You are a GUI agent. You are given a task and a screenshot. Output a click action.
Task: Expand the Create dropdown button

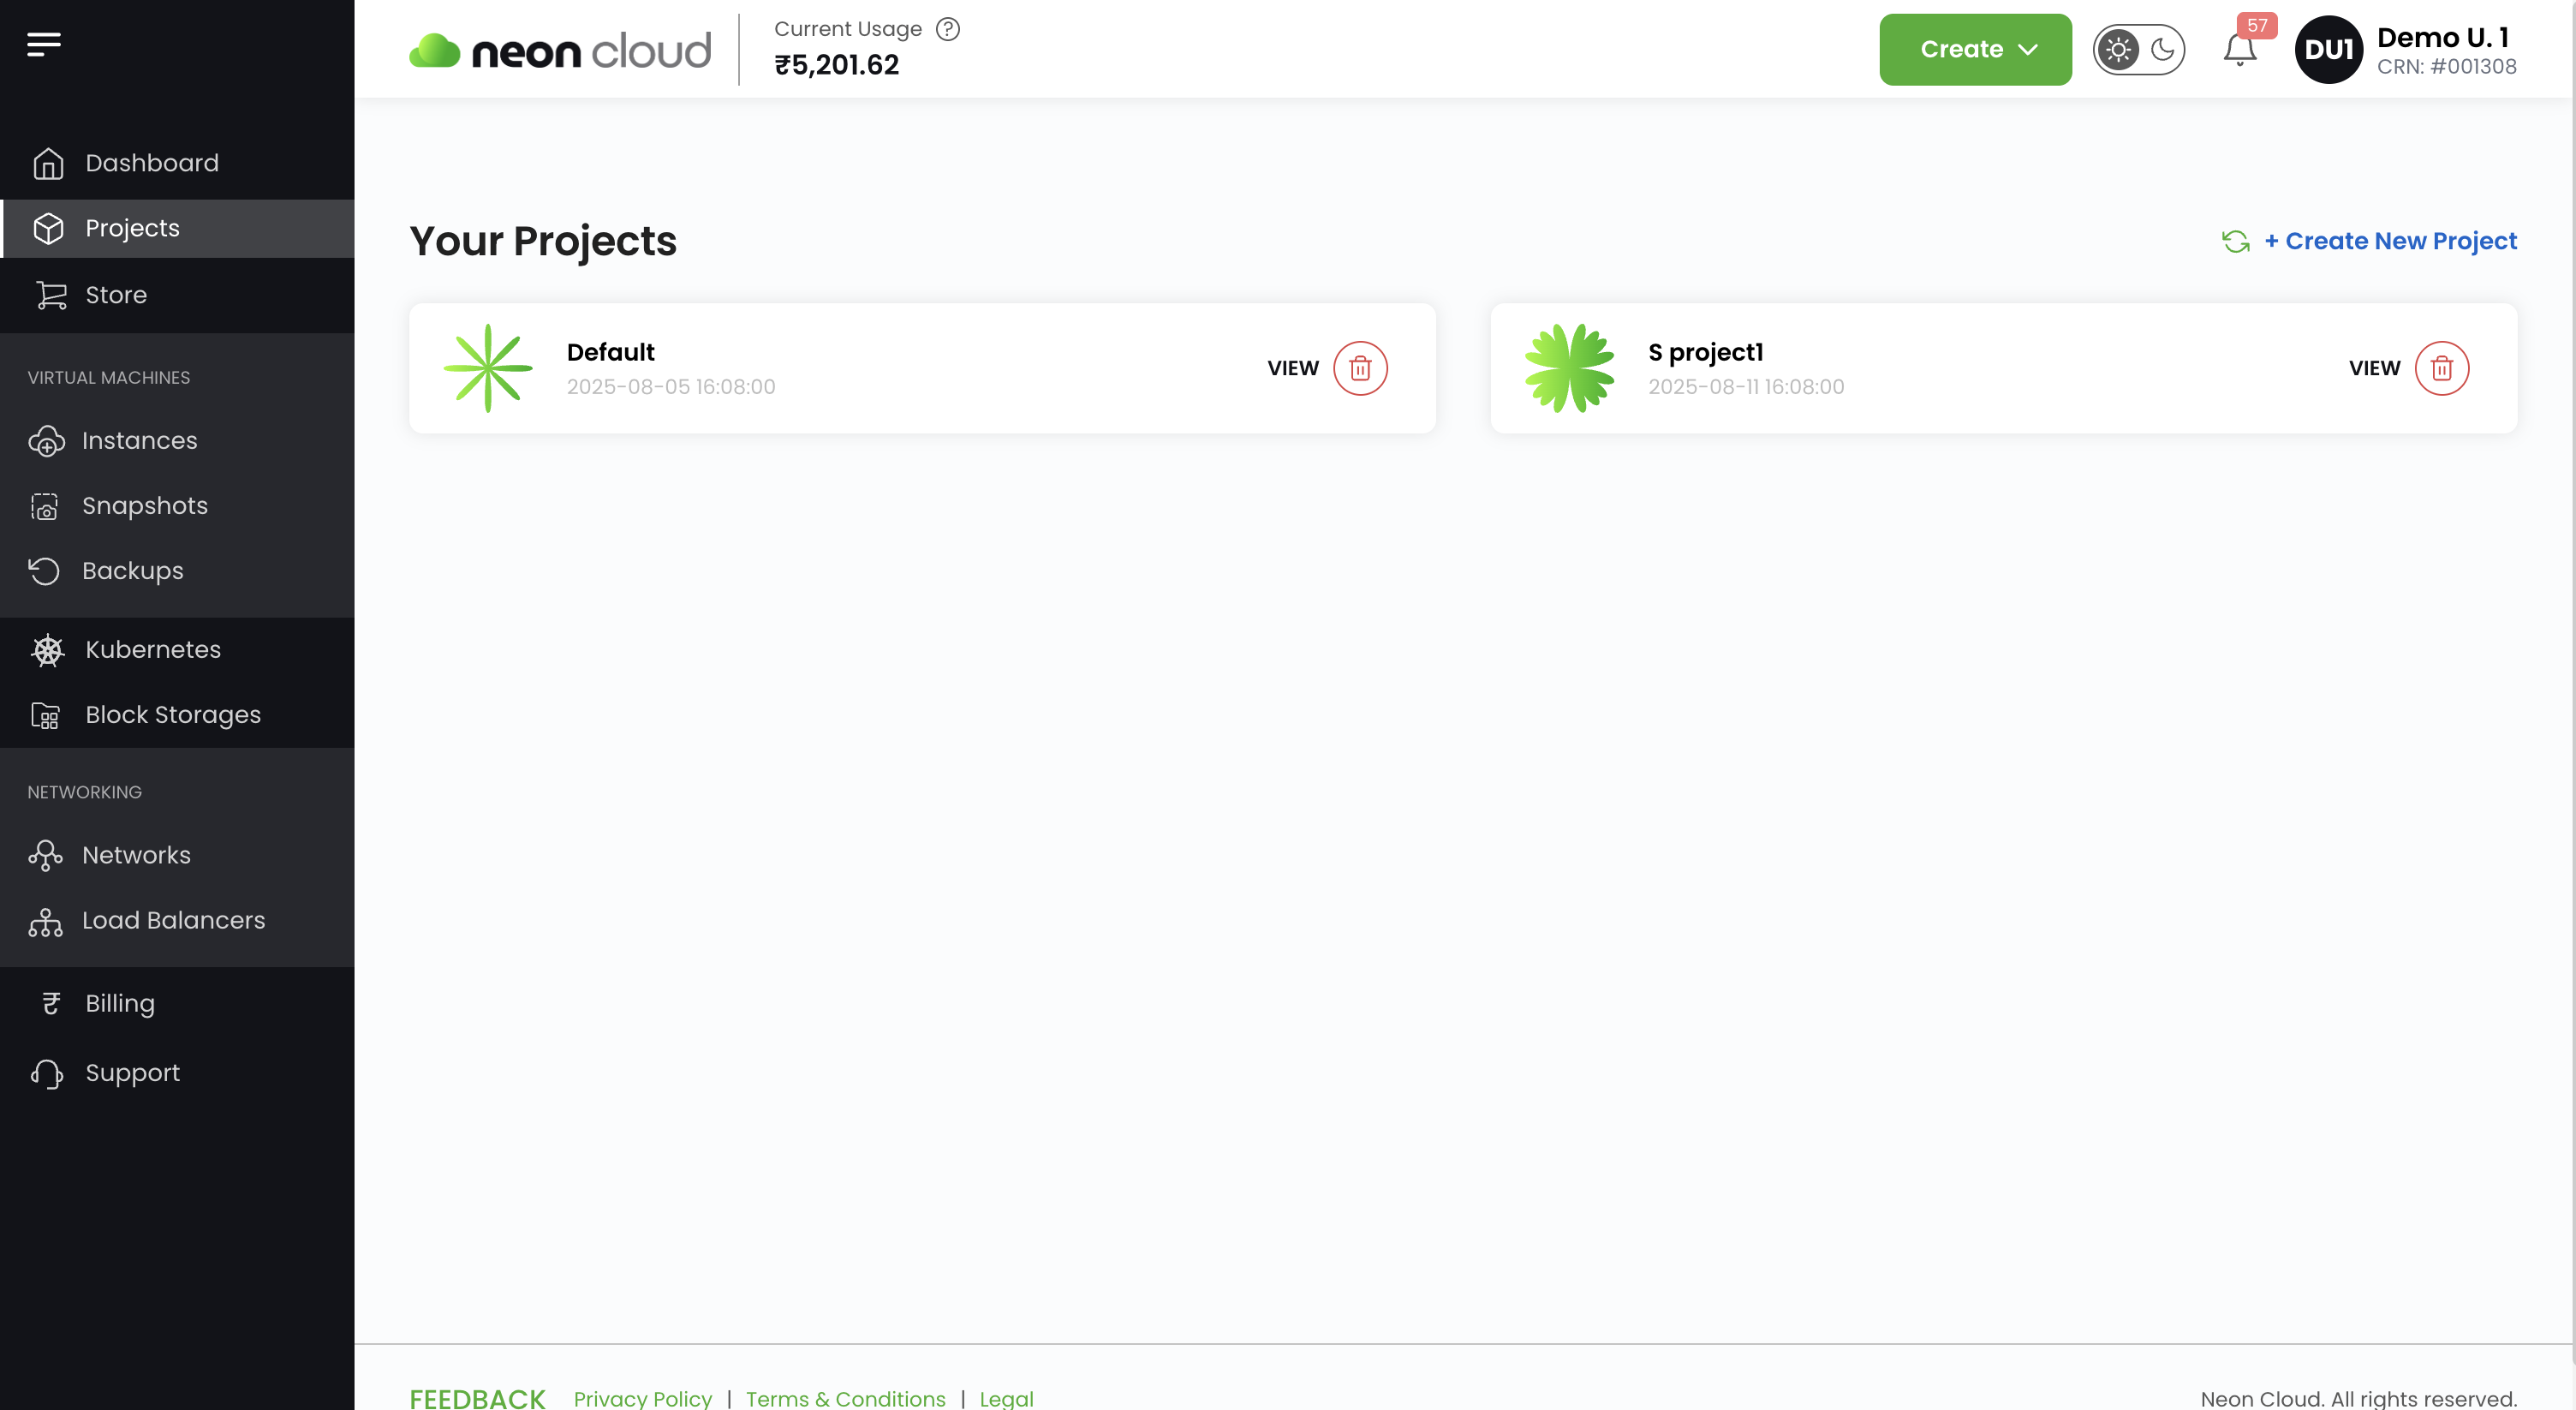click(1975, 50)
